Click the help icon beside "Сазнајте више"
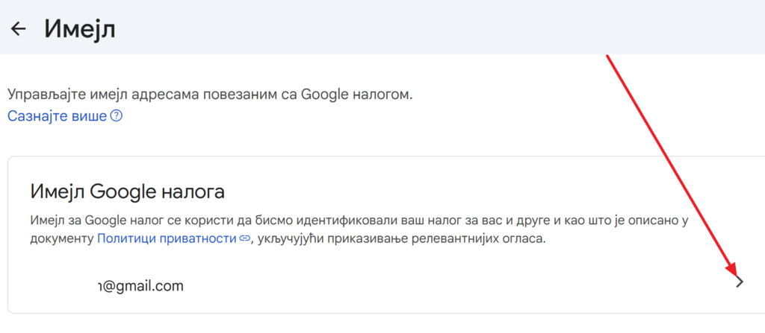Image resolution: width=765 pixels, height=333 pixels. click(116, 117)
